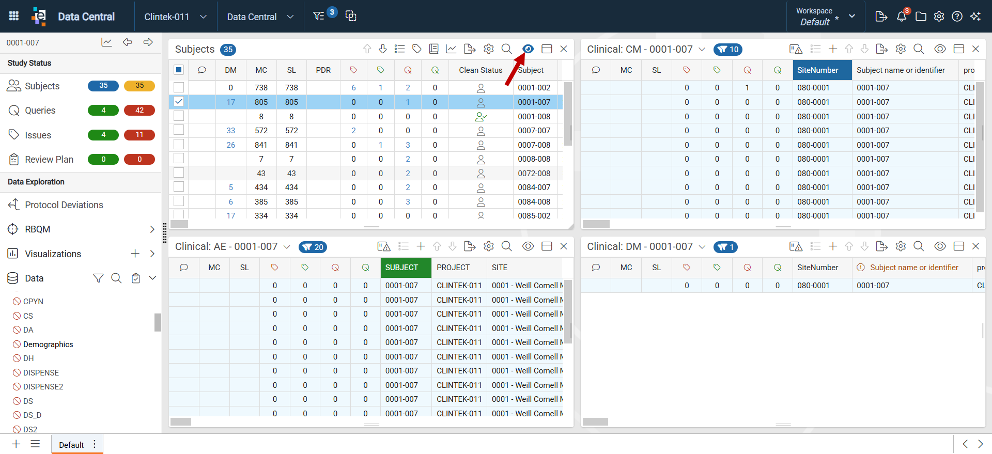The image size is (992, 454).
Task: Collapse the Data section chevron
Action: [152, 278]
